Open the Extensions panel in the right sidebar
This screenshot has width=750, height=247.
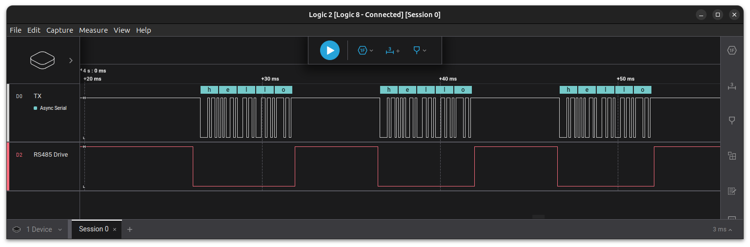[731, 156]
